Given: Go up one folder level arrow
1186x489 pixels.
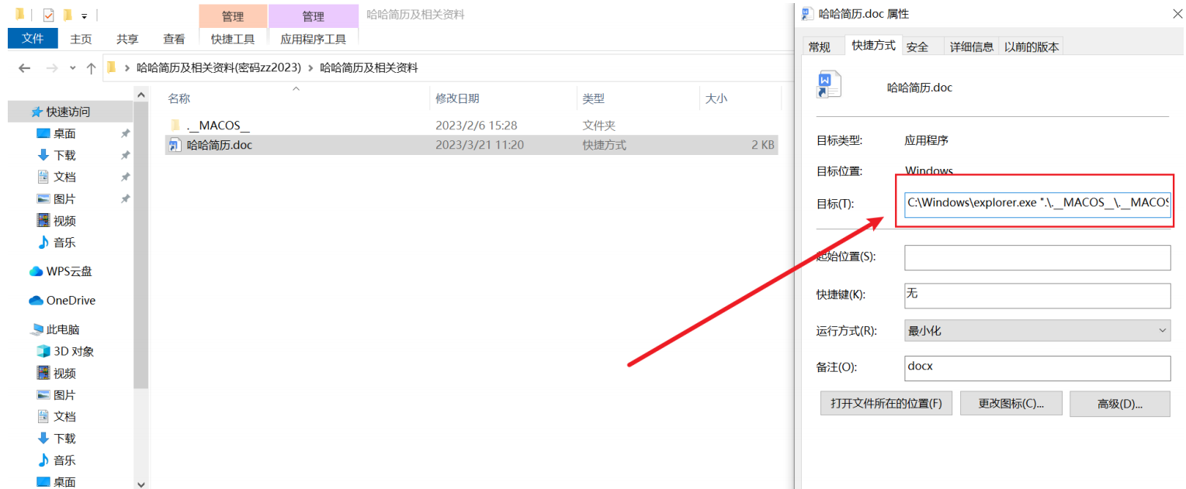Looking at the screenshot, I should 91,68.
